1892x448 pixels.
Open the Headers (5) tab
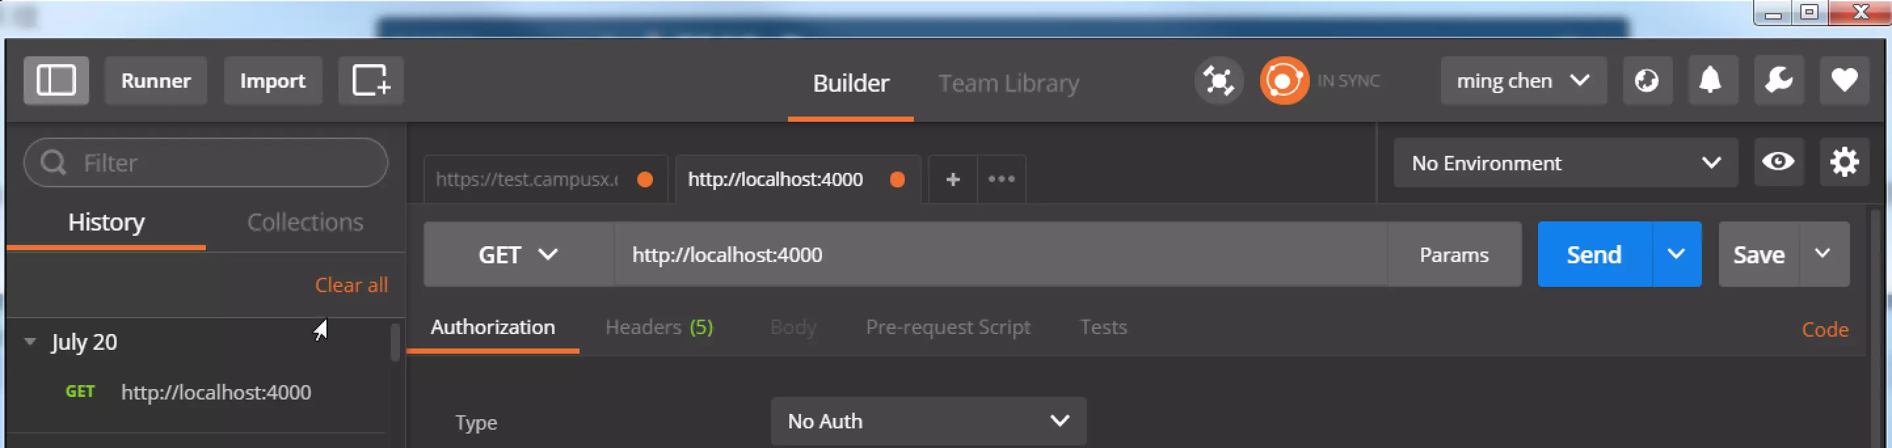659,327
